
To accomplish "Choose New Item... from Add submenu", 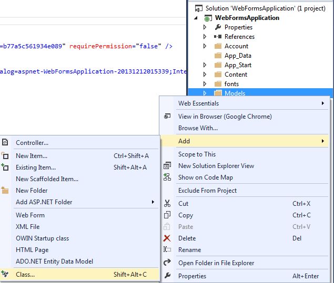I will pos(80,156).
